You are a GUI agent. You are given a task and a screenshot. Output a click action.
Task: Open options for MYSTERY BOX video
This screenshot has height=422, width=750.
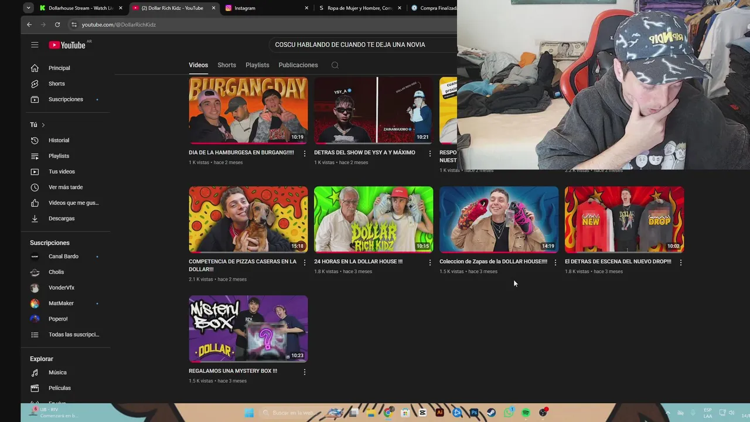click(x=304, y=372)
